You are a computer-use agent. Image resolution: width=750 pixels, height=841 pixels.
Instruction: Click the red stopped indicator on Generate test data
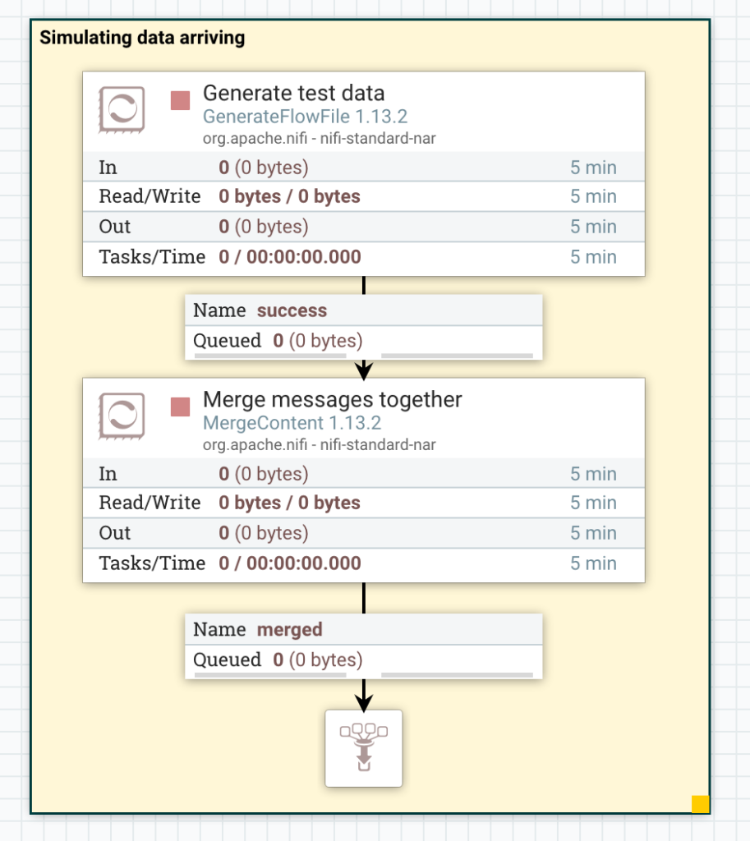(x=180, y=102)
